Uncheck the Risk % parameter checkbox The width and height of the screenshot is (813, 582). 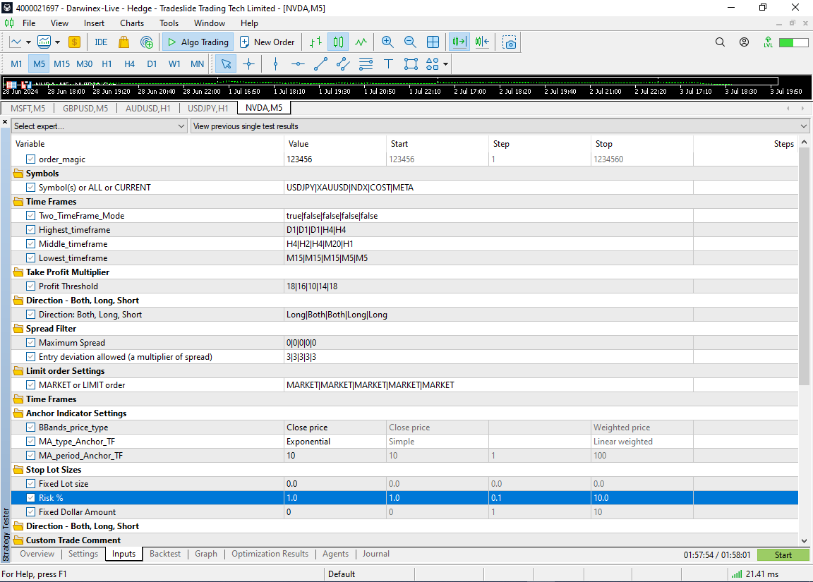[x=30, y=498]
